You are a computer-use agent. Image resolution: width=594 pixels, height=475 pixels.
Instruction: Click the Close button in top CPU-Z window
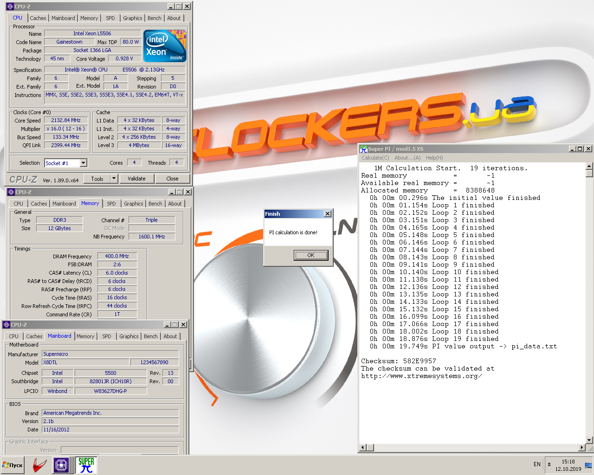(x=172, y=179)
